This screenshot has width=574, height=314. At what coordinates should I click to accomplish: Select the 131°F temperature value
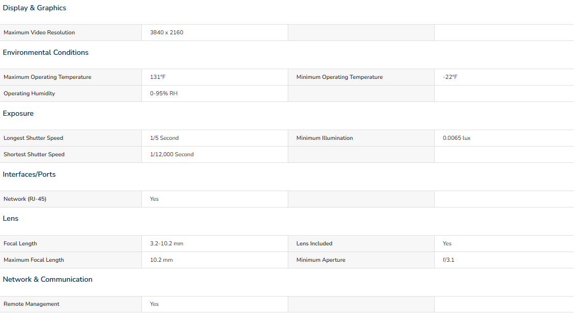point(158,77)
